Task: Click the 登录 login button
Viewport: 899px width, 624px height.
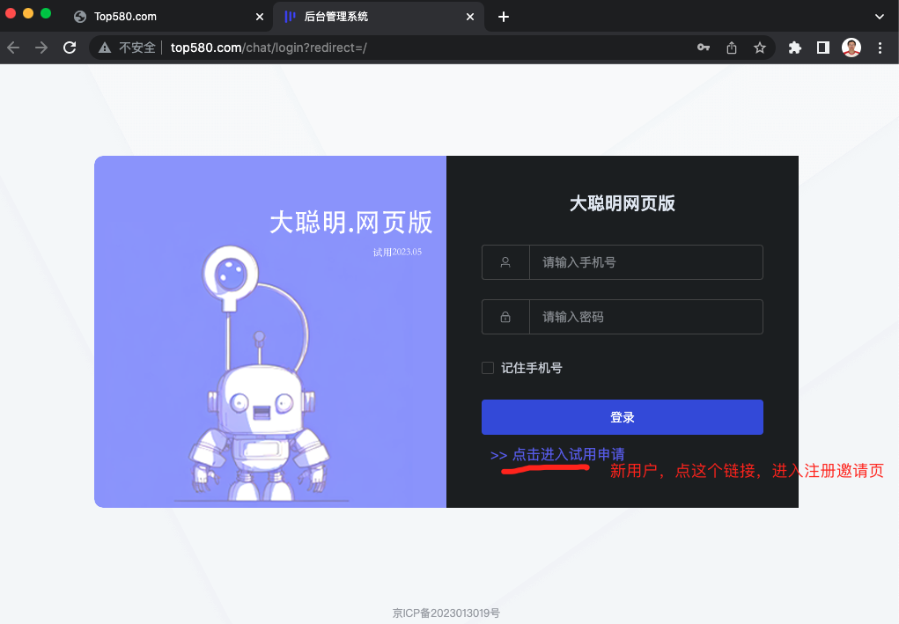Action: coord(622,416)
